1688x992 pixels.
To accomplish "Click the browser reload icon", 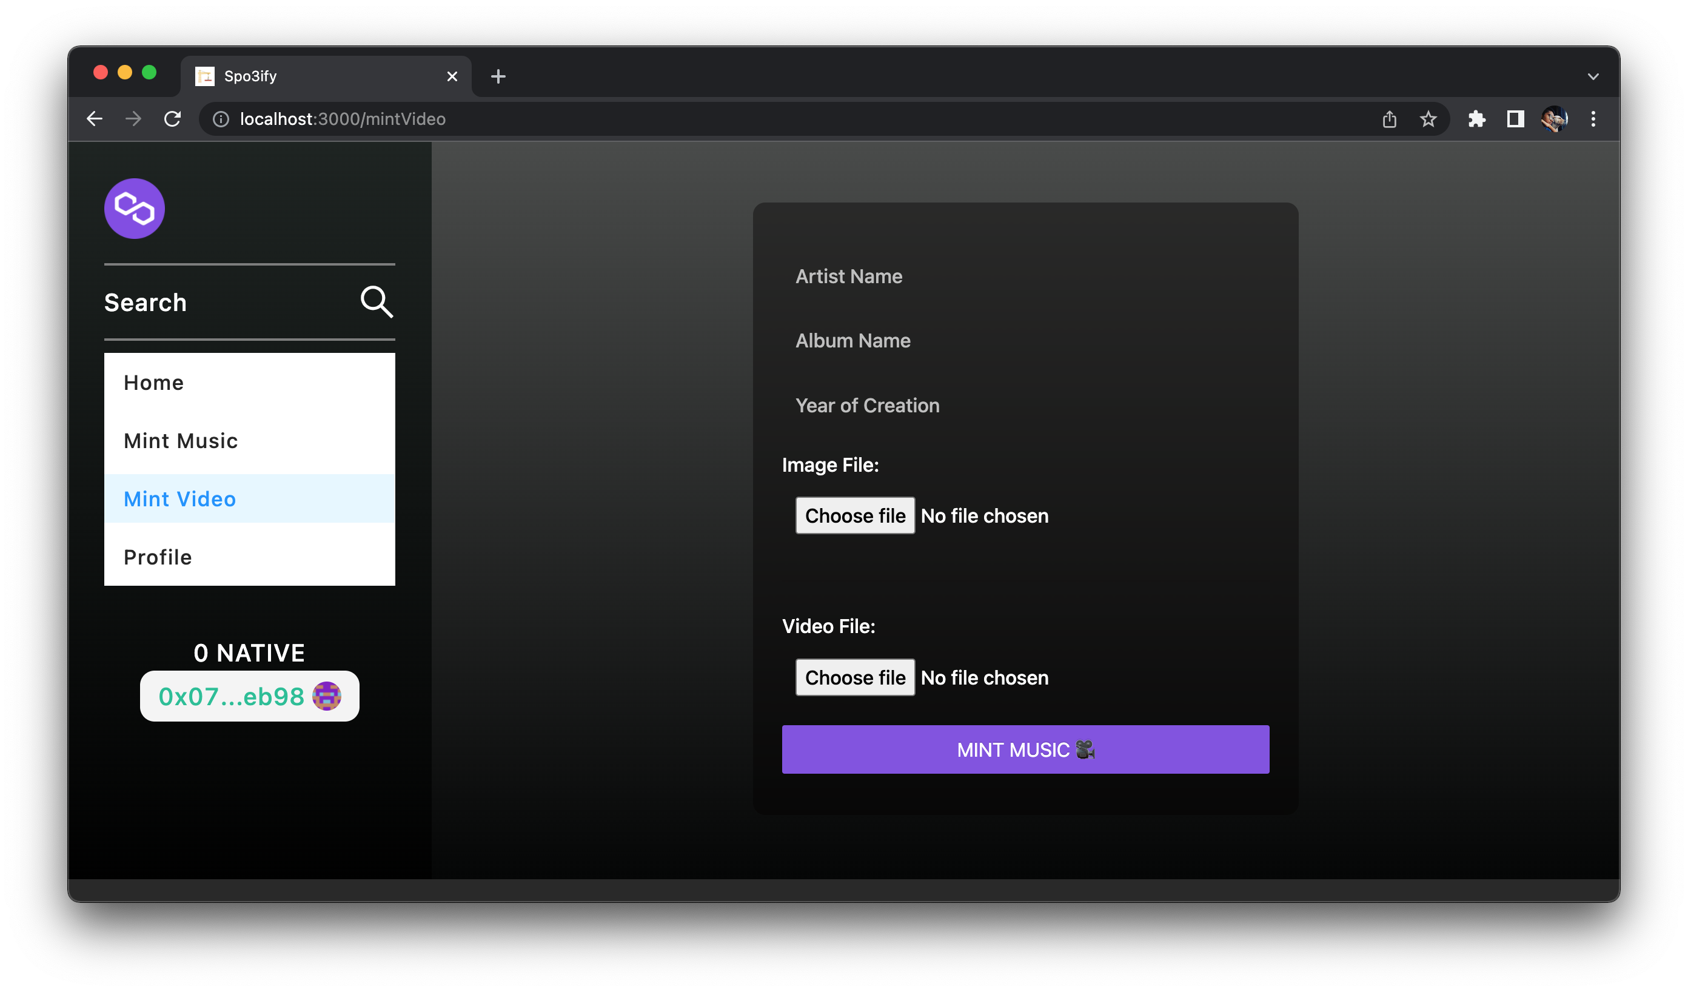I will pos(173,119).
